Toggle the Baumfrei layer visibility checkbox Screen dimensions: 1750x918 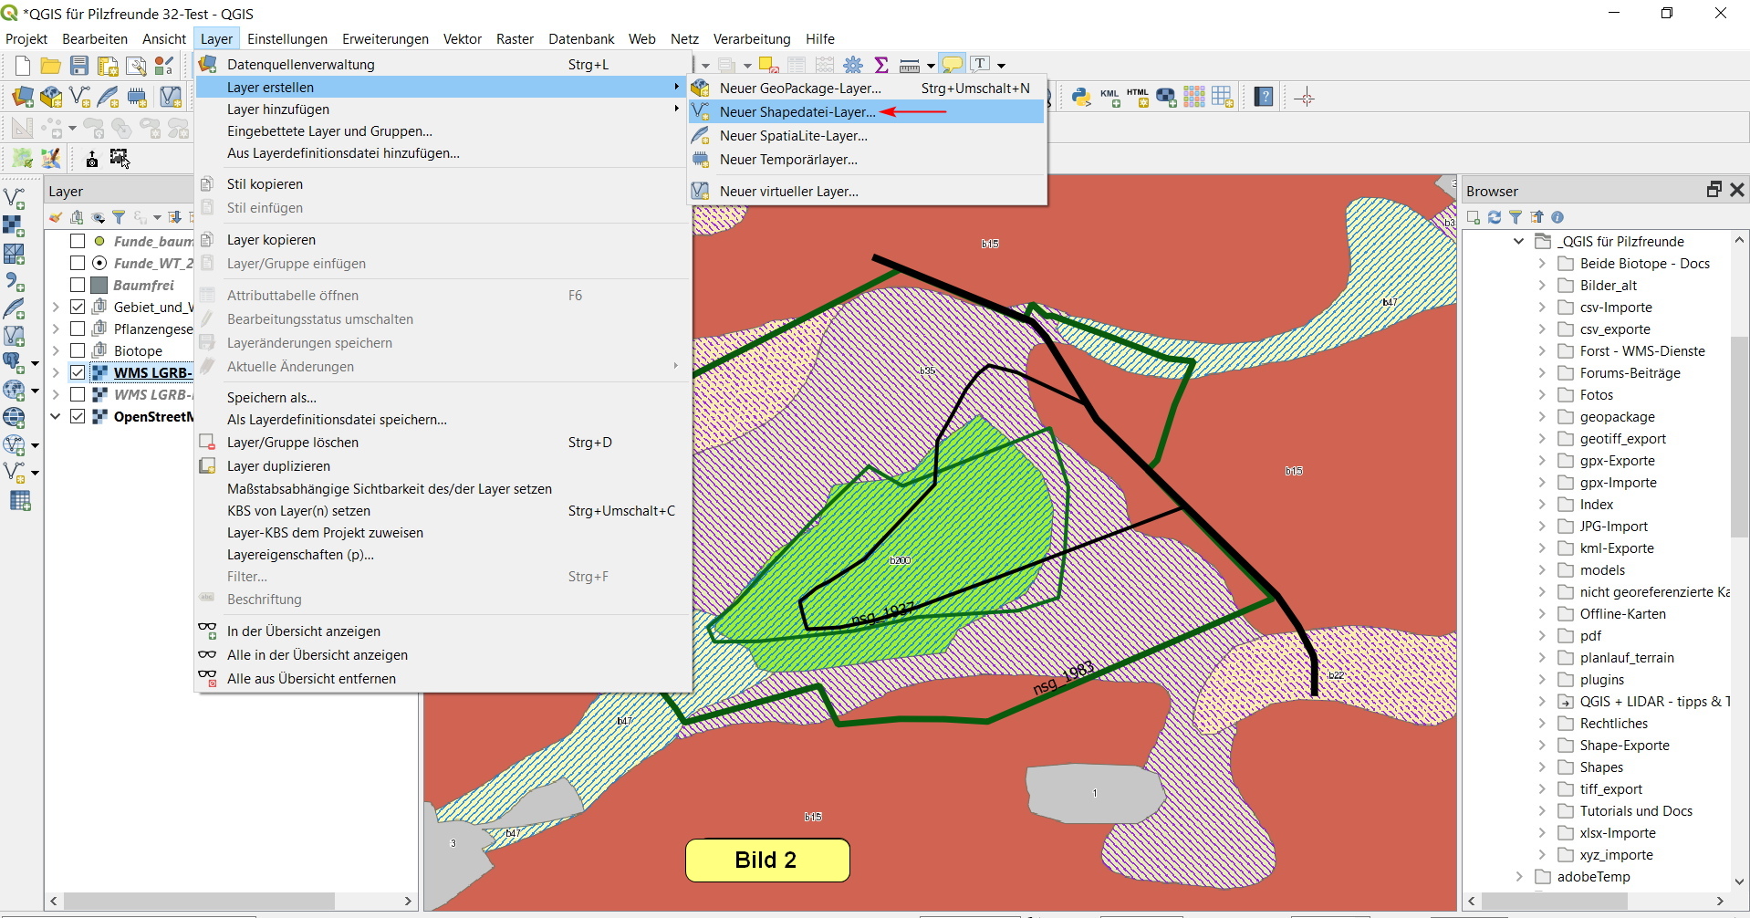point(78,285)
